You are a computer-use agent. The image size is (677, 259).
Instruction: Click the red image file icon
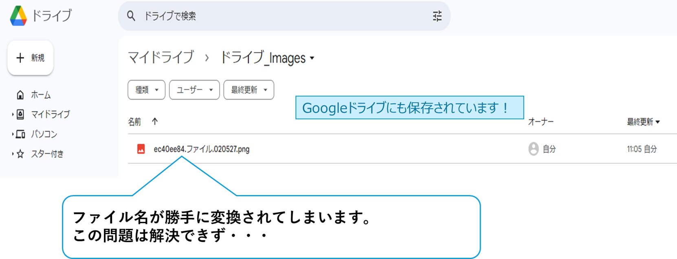click(x=141, y=149)
